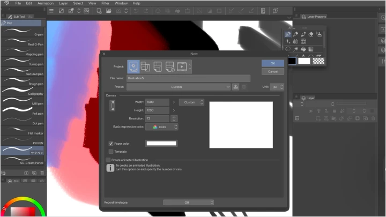Select the Blend tool droplets icon
This screenshot has width=386, height=217.
point(295,42)
